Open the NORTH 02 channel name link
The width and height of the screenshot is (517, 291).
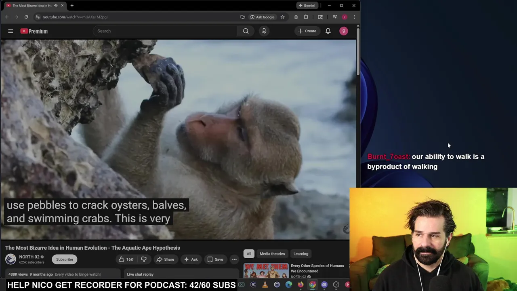[x=29, y=257]
